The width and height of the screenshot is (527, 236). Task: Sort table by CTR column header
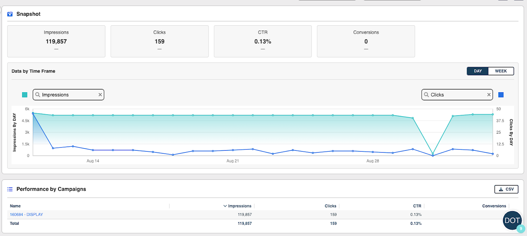pos(417,206)
